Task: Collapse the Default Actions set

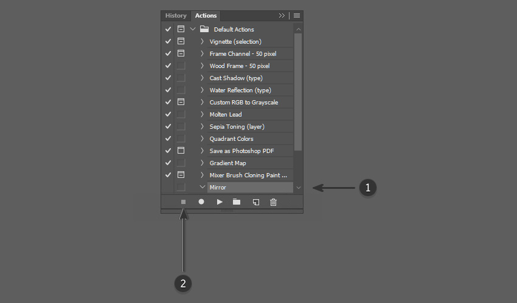Action: (193, 29)
